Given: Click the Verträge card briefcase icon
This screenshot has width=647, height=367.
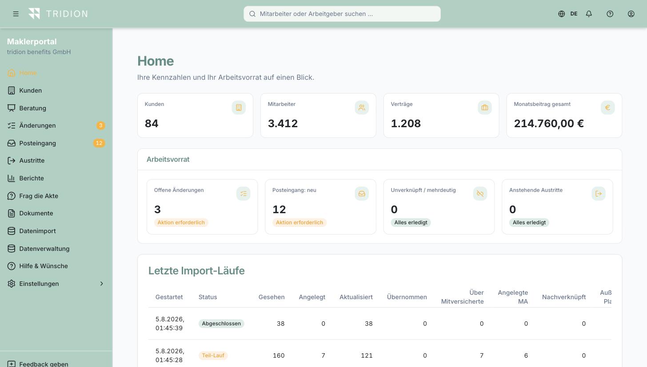Looking at the screenshot, I should click(x=485, y=108).
